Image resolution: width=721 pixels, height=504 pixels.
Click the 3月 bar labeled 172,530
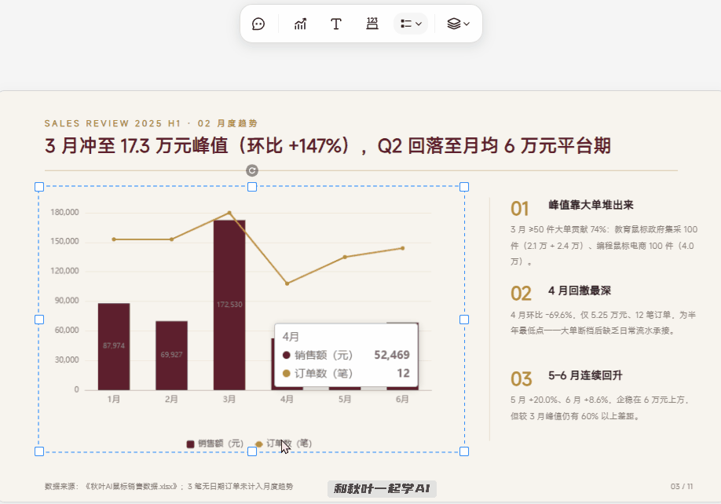pos(229,305)
